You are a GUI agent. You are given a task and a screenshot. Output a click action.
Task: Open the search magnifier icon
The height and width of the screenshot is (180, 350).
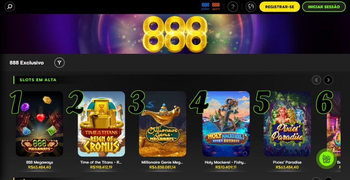pyautogui.click(x=10, y=7)
